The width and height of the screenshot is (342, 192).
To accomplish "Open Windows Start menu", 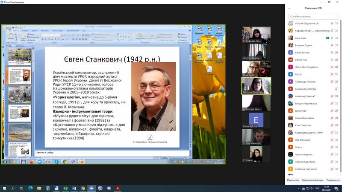I will (x=4, y=188).
